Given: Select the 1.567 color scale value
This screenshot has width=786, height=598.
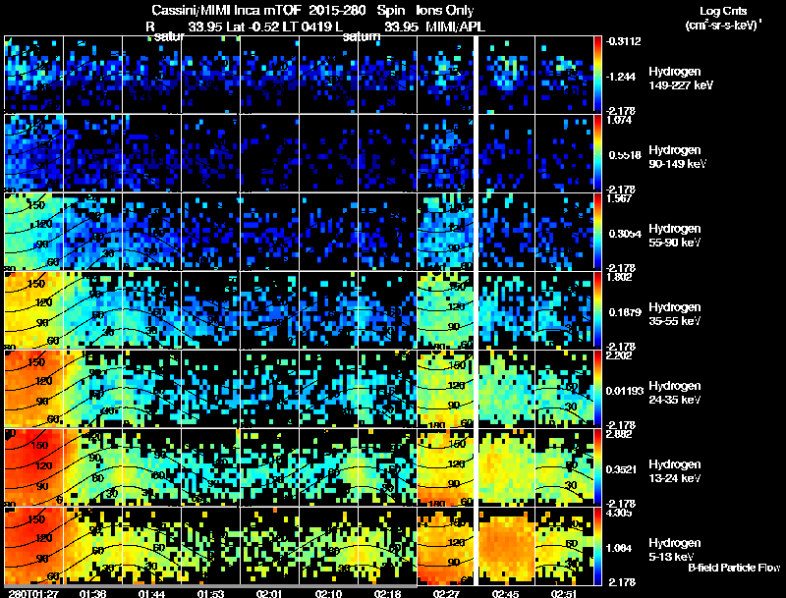Looking at the screenshot, I should (x=619, y=198).
